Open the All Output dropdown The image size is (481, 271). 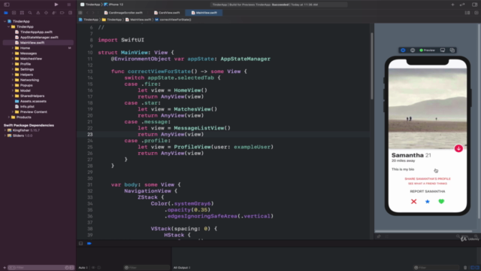pos(182,268)
